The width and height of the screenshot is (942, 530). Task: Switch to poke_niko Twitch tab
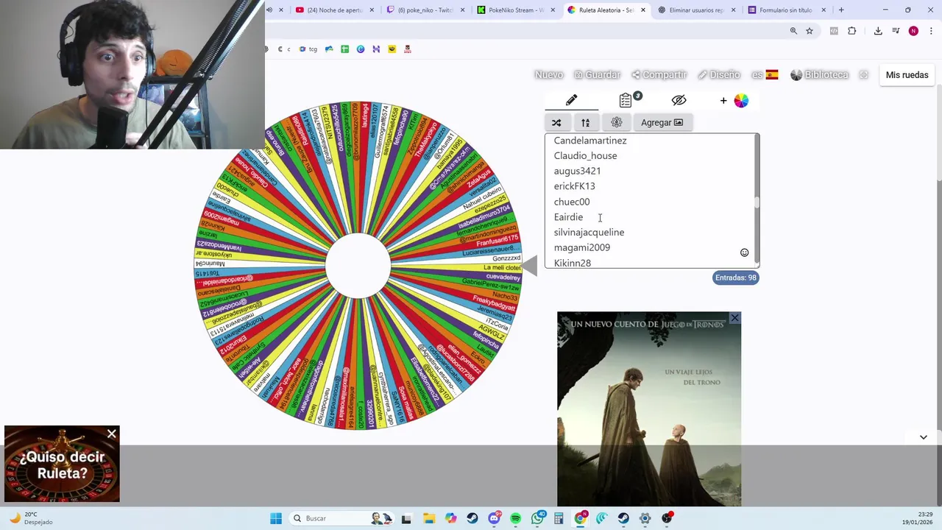[x=425, y=10]
